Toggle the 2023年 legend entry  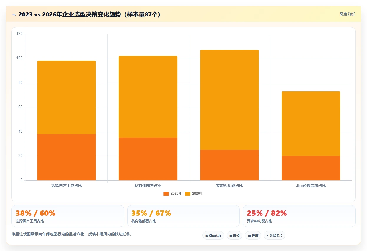173,193
